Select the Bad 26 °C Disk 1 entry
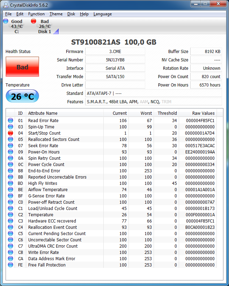This screenshot has width=229, height=286. click(44, 26)
